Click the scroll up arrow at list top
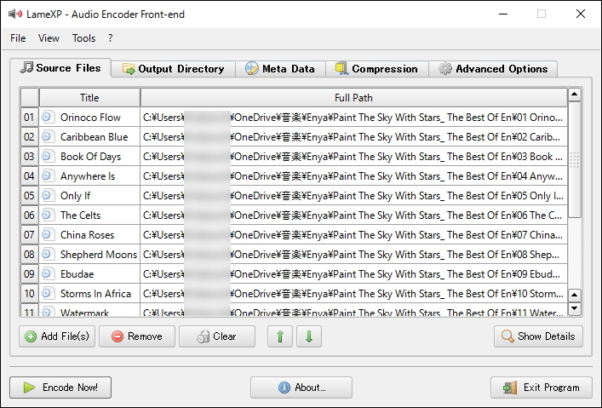 (x=575, y=95)
